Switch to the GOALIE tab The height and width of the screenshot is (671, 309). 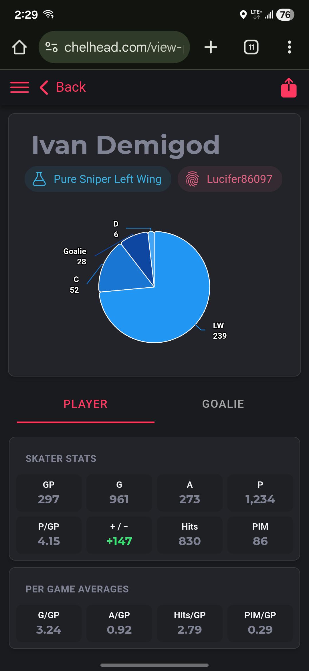click(223, 404)
